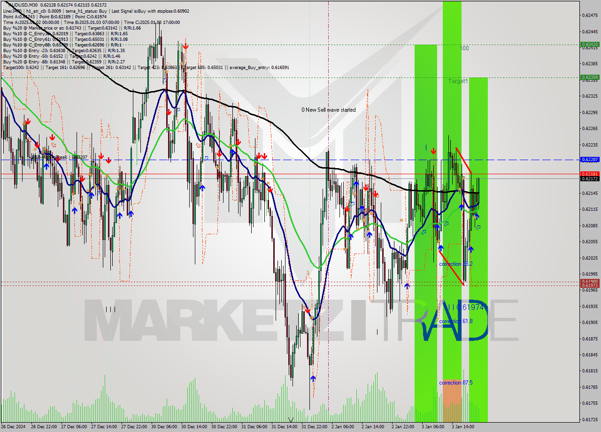This screenshot has width=601, height=432.
Task: Select the '2 Jan 22:00' time axis label
Action: tap(404, 427)
